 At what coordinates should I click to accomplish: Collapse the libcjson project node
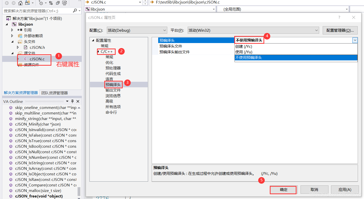tap(7, 24)
